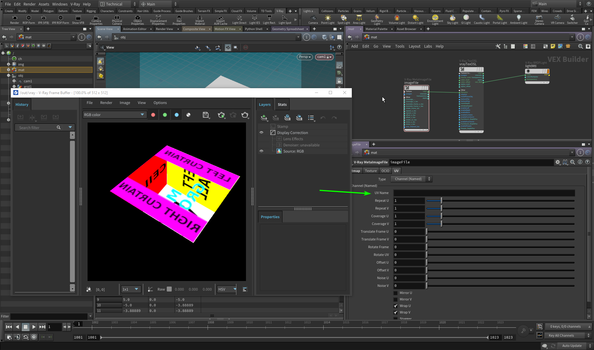The width and height of the screenshot is (594, 350).
Task: Expand the img node in tree view
Action: tap(9, 64)
